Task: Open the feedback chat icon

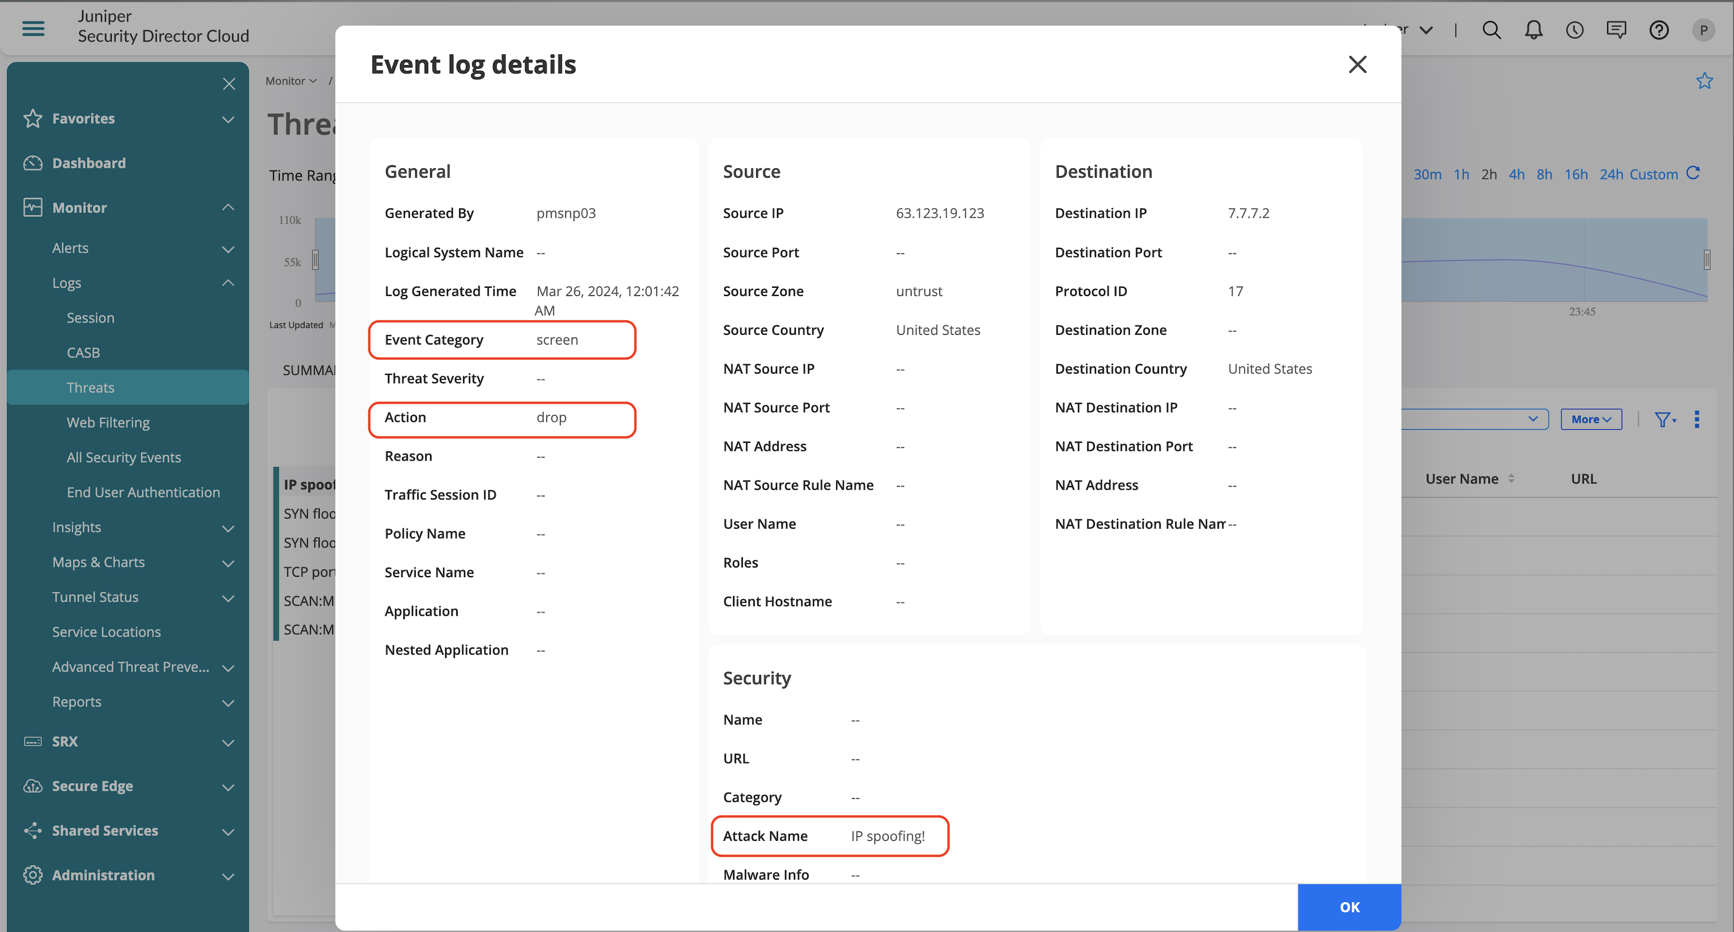Action: point(1616,30)
